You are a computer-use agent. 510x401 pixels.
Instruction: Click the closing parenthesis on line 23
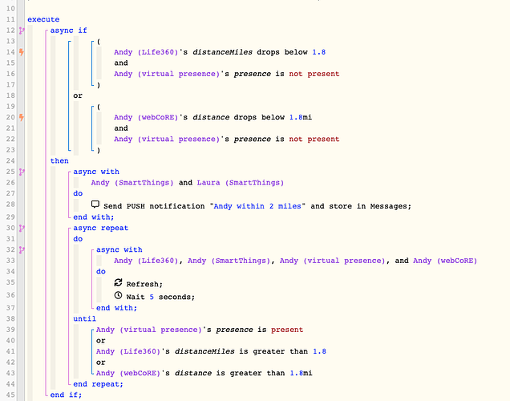pyautogui.click(x=99, y=150)
